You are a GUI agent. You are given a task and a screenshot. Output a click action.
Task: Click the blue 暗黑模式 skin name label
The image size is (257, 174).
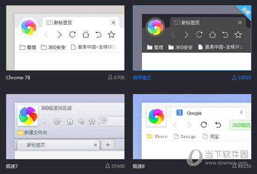coord(142,77)
